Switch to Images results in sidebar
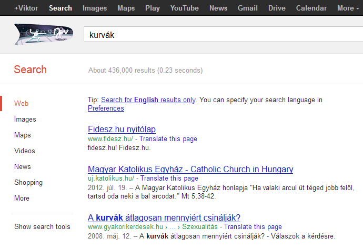363x248 pixels. pyautogui.click(x=25, y=120)
